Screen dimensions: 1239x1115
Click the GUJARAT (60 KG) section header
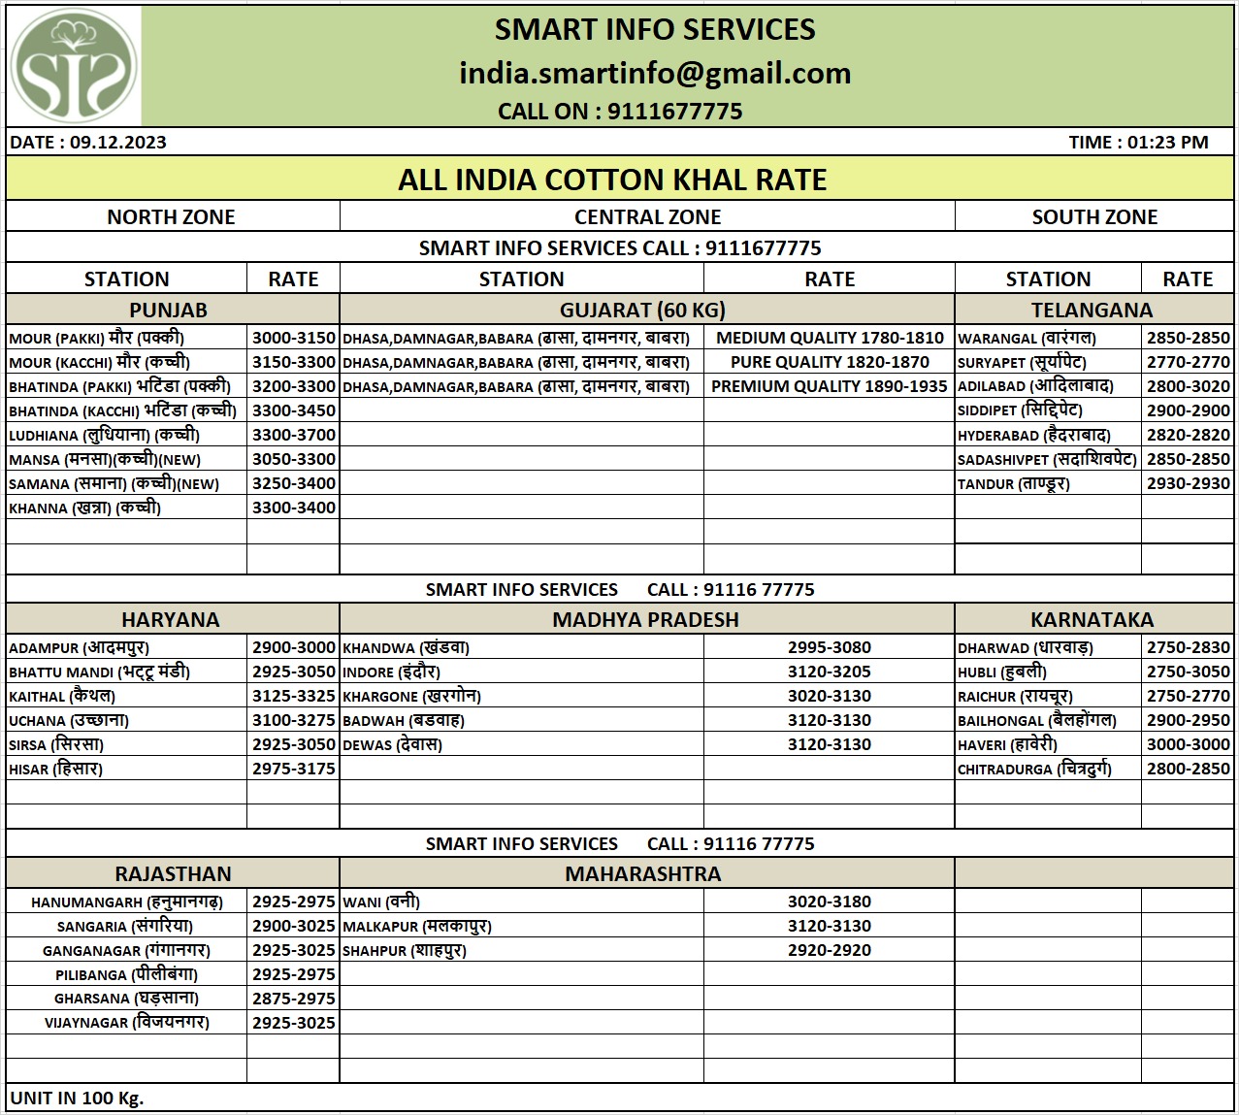click(642, 311)
